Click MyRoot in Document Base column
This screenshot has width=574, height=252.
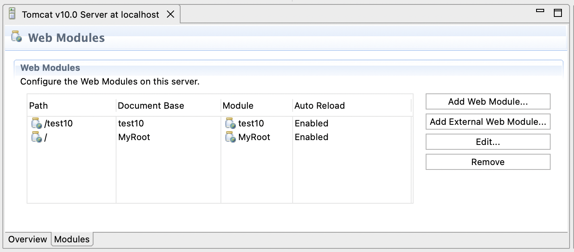134,137
